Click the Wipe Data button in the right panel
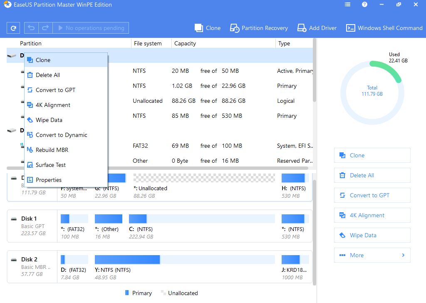The width and height of the screenshot is (426, 303). pyautogui.click(x=372, y=235)
